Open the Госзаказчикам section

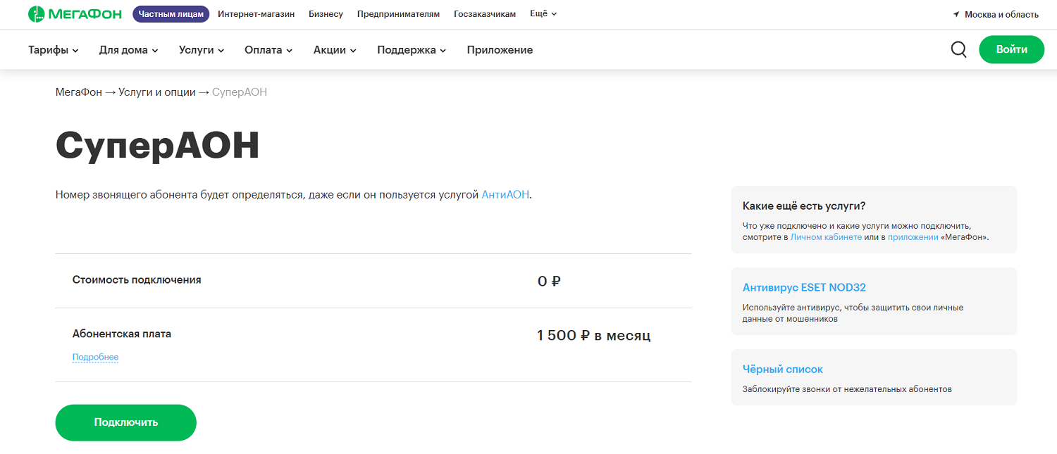coord(485,14)
